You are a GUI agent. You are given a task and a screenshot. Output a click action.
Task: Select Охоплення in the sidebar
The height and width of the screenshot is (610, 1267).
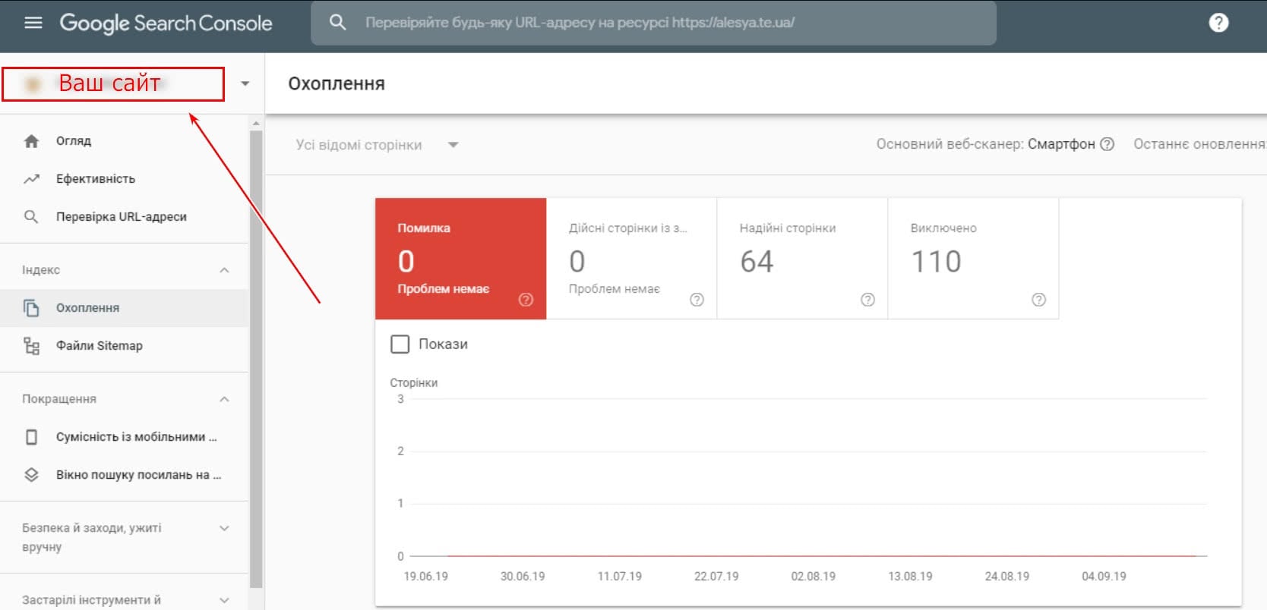click(125, 308)
